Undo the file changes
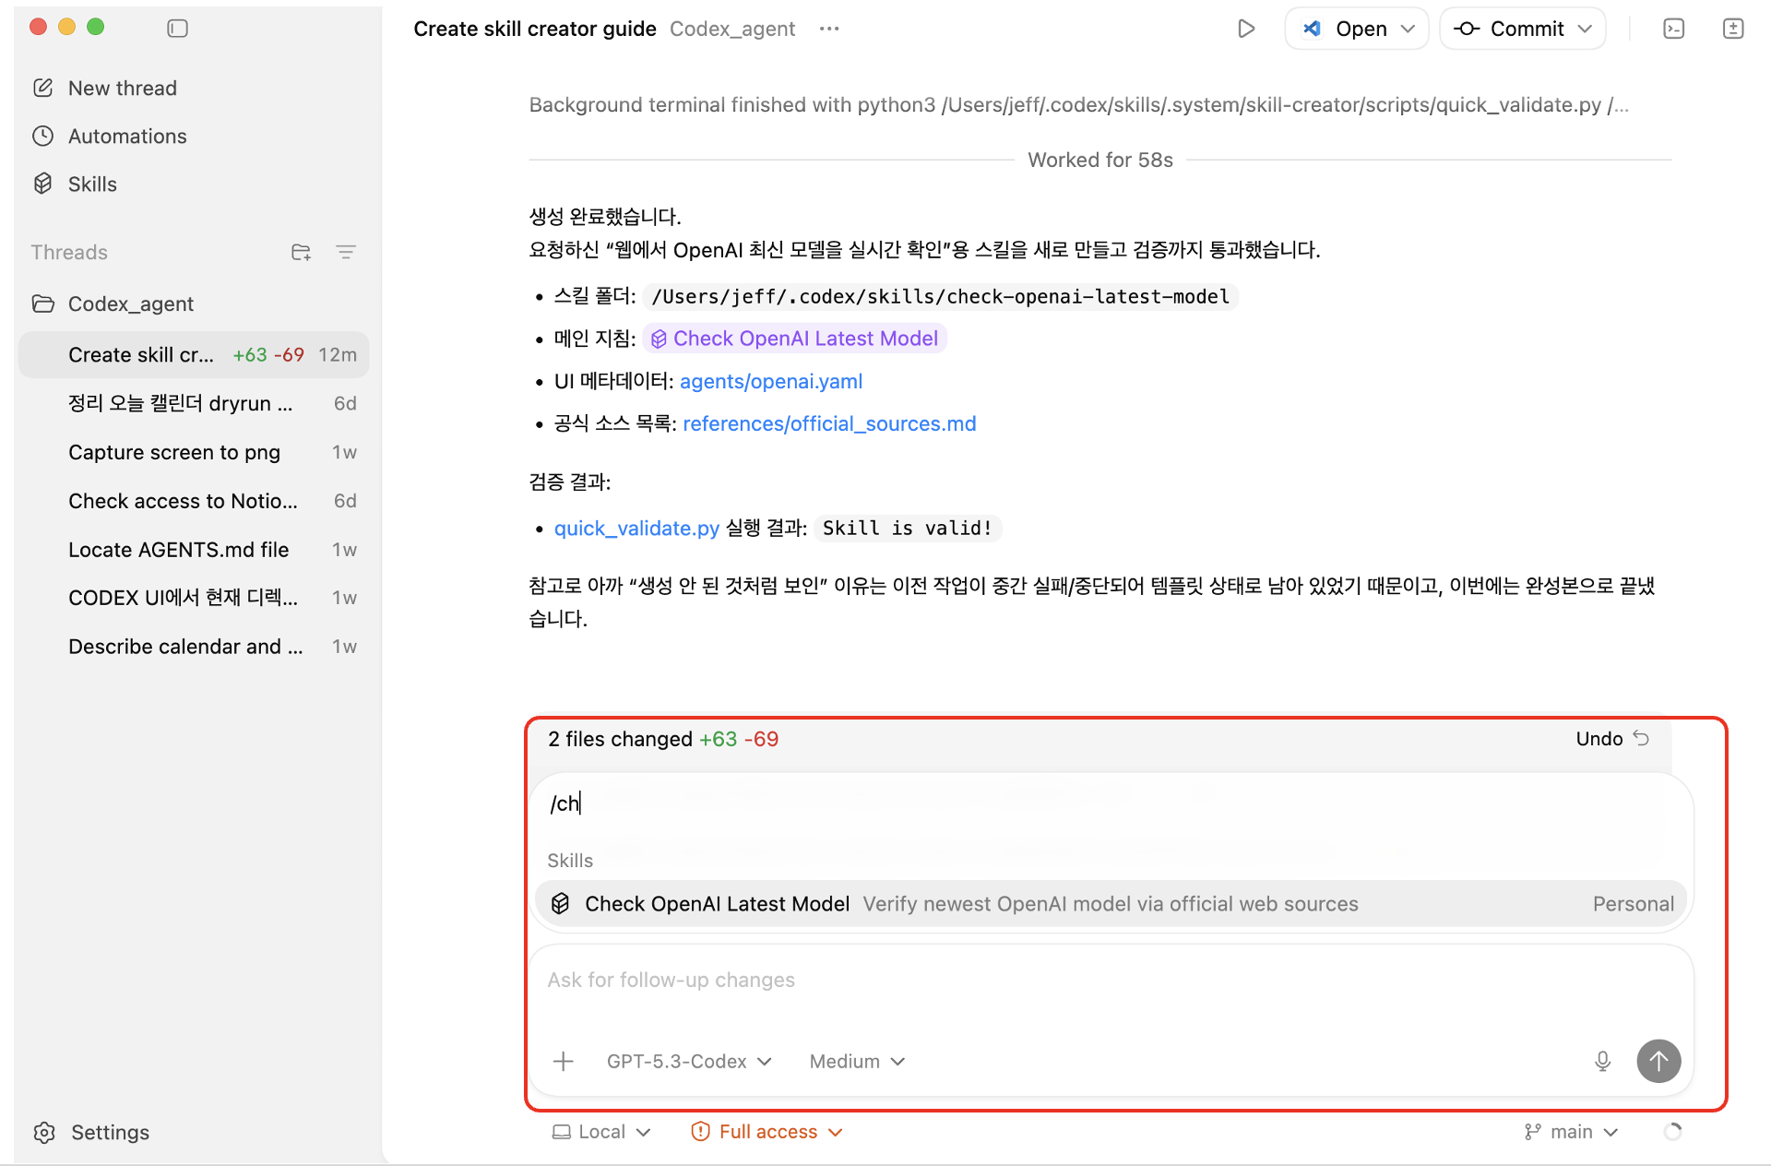 1612,739
